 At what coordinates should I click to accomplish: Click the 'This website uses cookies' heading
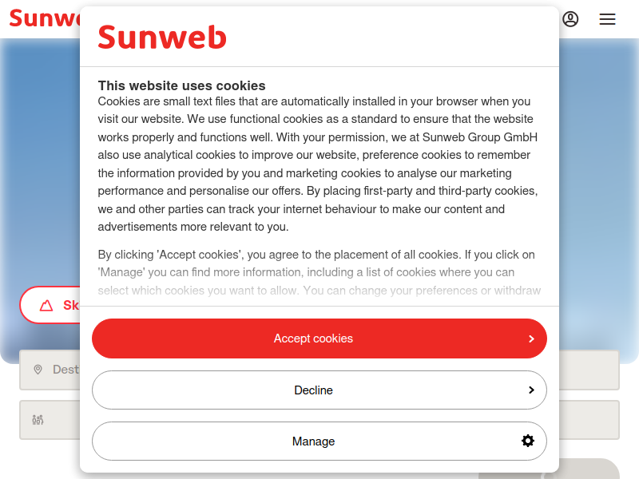(182, 85)
